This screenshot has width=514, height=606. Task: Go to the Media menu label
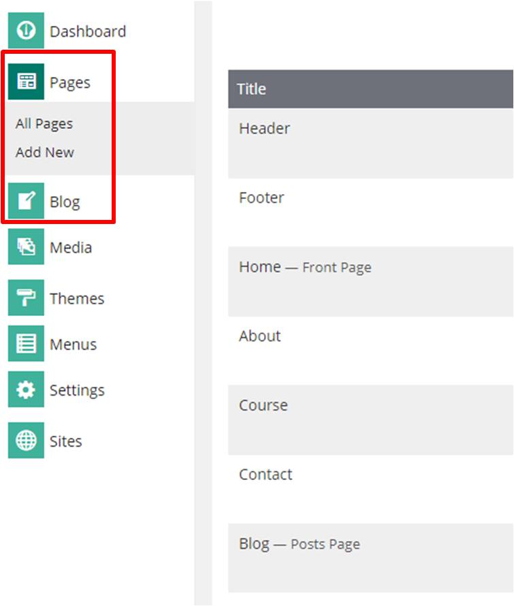[x=71, y=247]
